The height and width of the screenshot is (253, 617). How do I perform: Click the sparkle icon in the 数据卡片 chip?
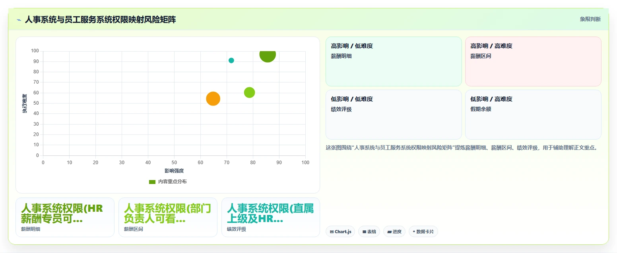(414, 232)
